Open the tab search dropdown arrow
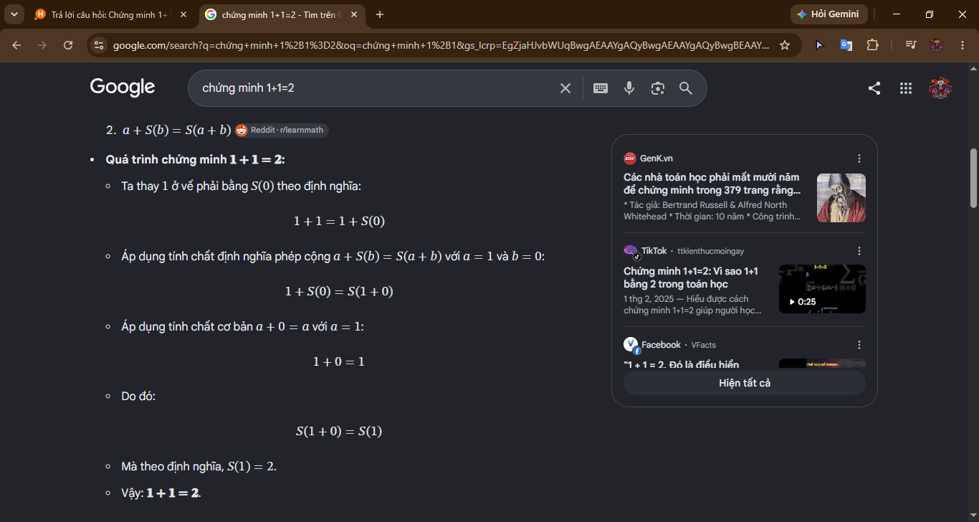979x522 pixels. (x=14, y=14)
